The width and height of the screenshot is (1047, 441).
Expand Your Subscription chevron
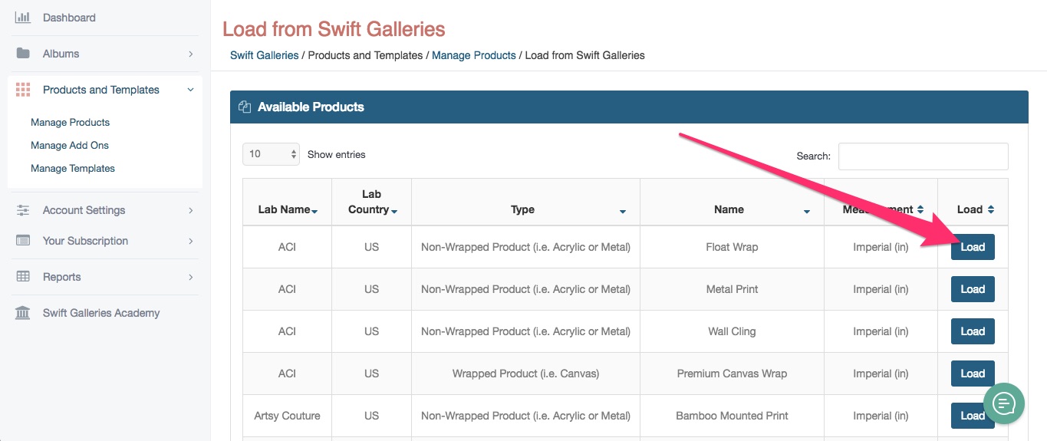[191, 241]
